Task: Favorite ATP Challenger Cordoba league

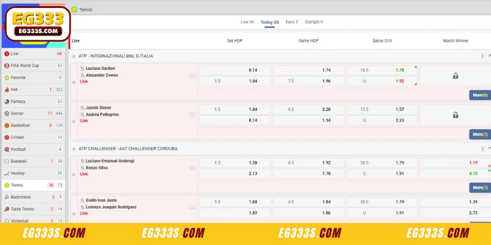Action: coord(74,149)
